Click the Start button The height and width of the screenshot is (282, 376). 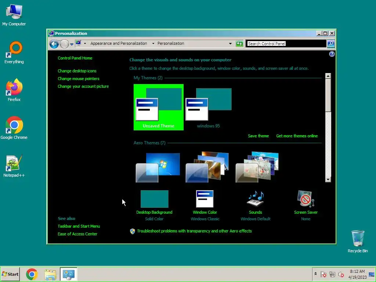(10, 274)
